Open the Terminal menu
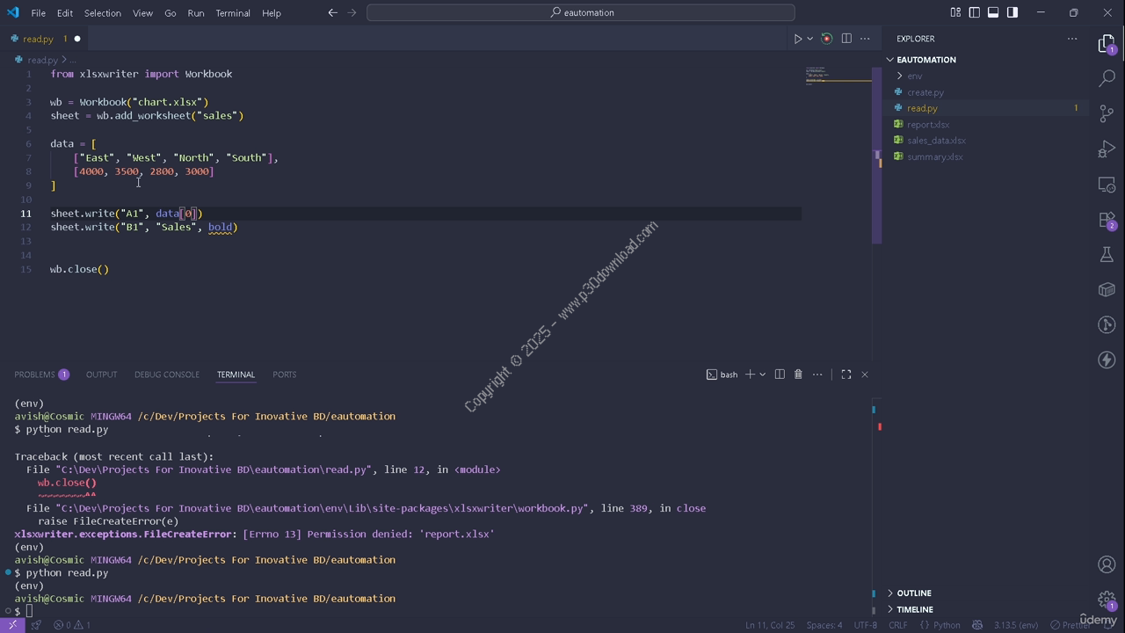Screen dimensions: 1125x633 (x=232, y=13)
